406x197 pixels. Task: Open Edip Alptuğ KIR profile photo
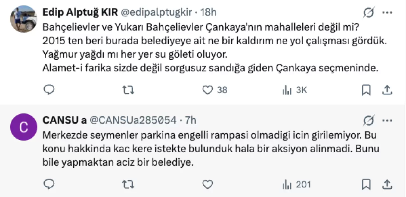pyautogui.click(x=24, y=18)
